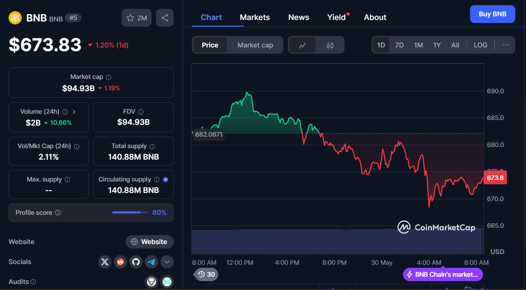This screenshot has width=526, height=290.
Task: Open the share icon button
Action: [x=165, y=18]
